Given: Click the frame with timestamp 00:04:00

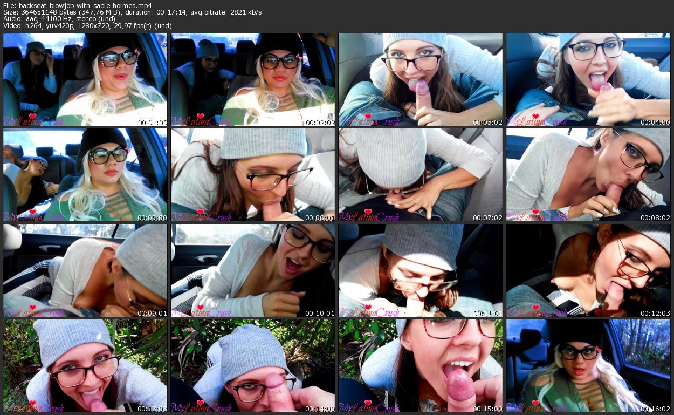Looking at the screenshot, I should (x=588, y=79).
